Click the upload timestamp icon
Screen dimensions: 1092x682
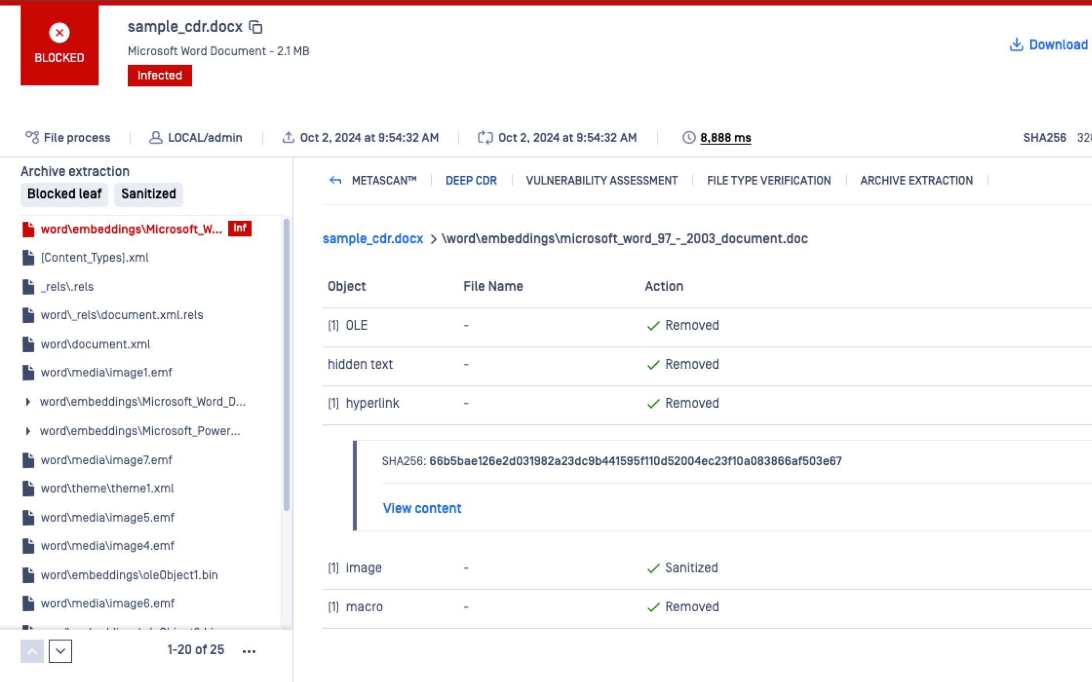(x=289, y=136)
